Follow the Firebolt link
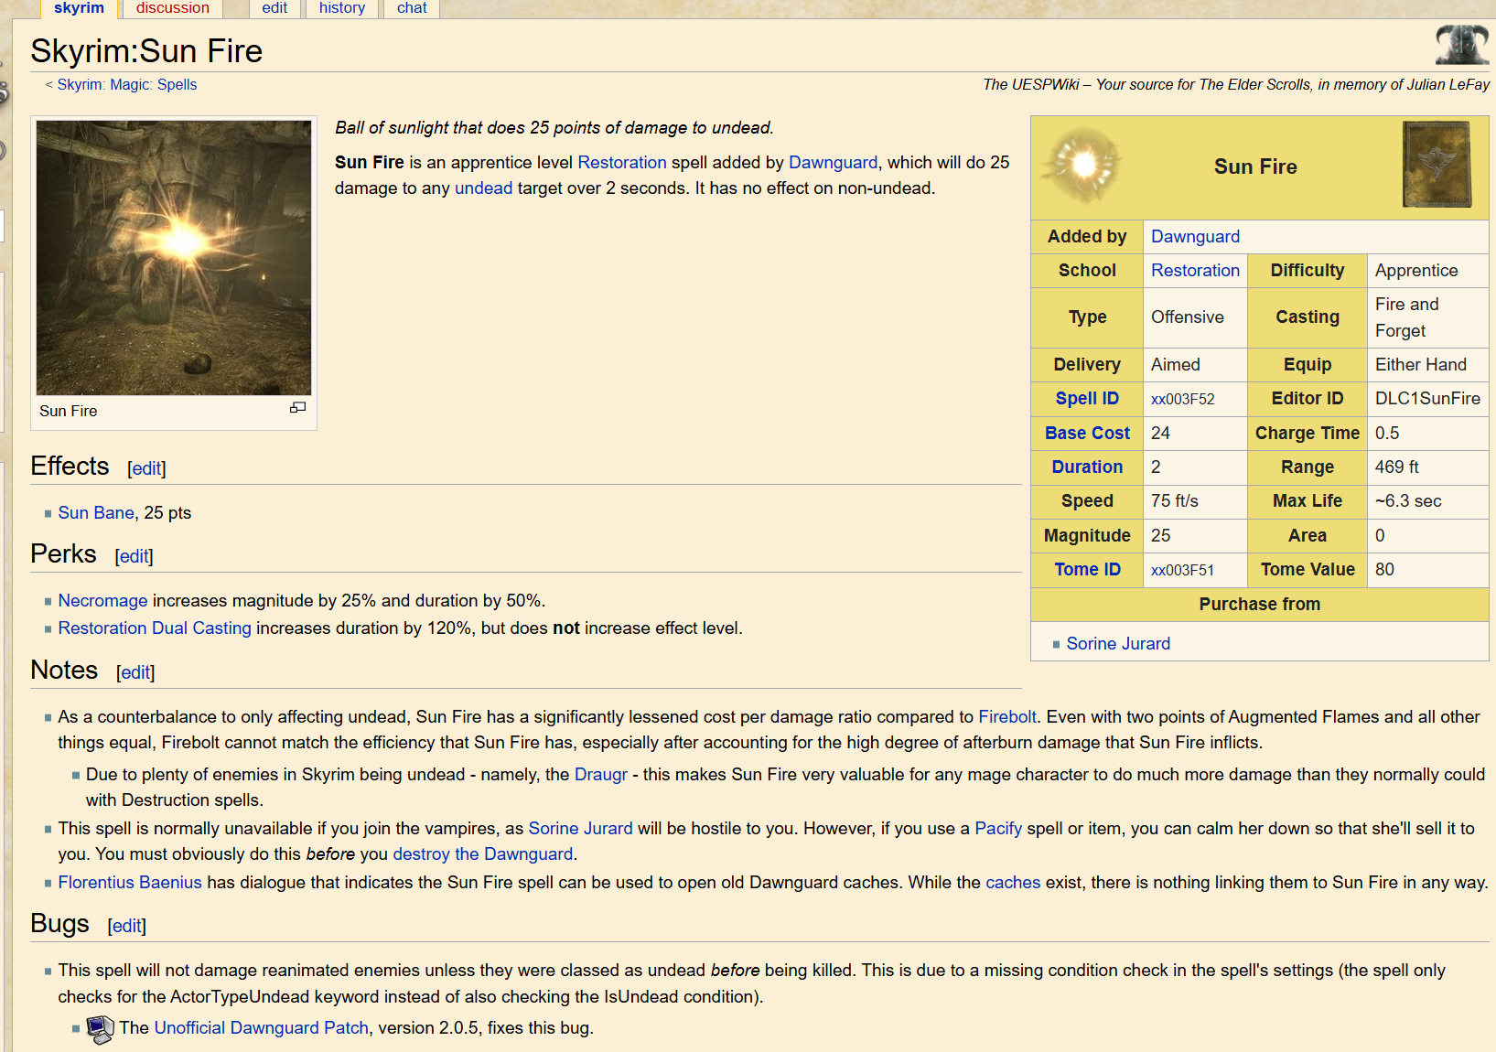Viewport: 1496px width, 1052px height. tap(1007, 717)
